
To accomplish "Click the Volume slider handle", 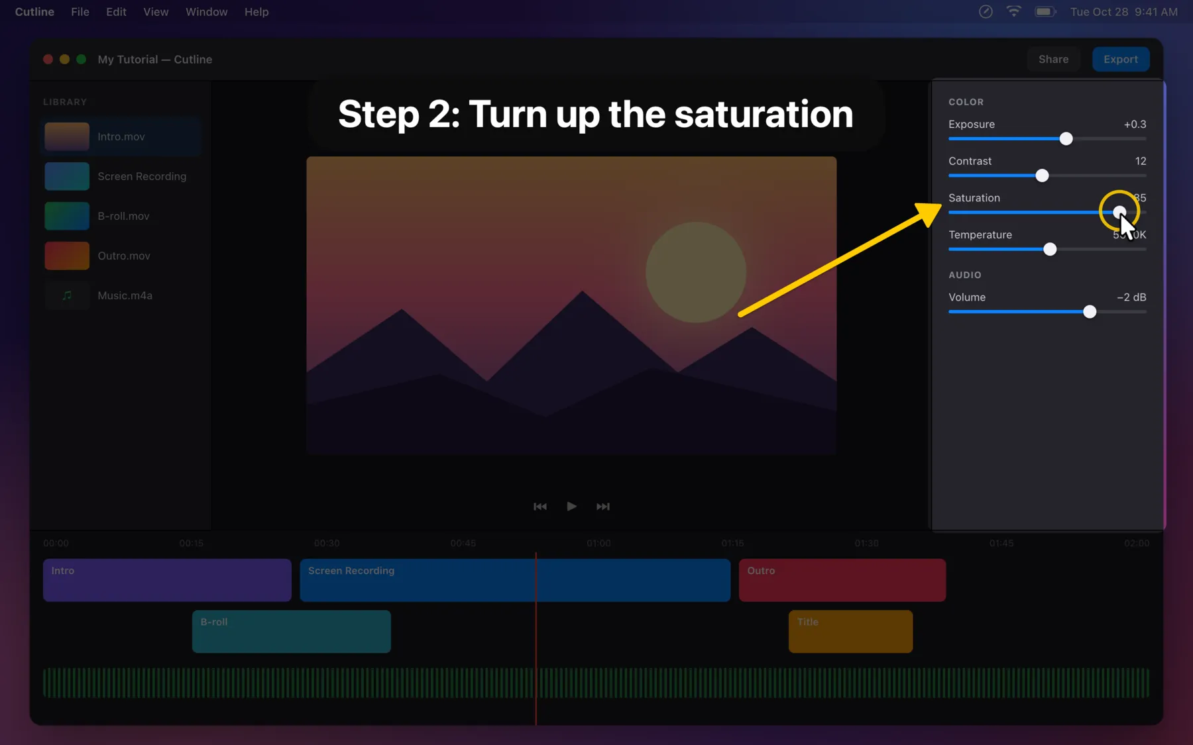I will (1090, 312).
